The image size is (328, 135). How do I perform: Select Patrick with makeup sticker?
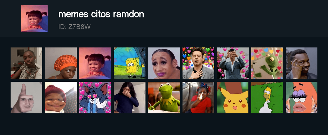302,98
